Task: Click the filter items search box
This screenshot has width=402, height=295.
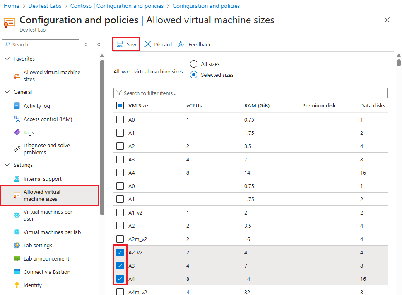Action: click(x=250, y=93)
